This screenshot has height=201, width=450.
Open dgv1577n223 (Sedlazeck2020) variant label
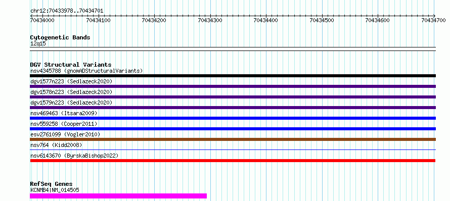(71, 81)
